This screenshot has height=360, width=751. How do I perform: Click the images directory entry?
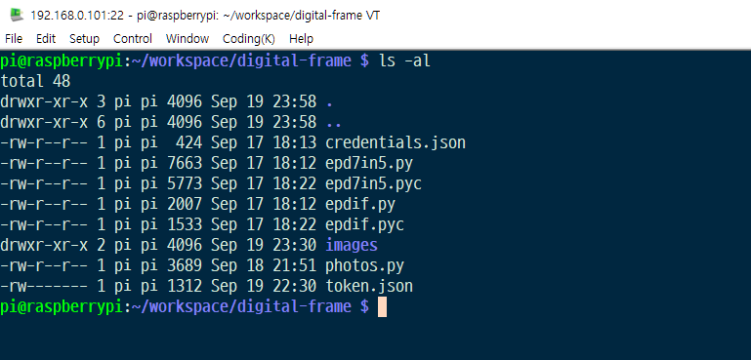point(352,245)
